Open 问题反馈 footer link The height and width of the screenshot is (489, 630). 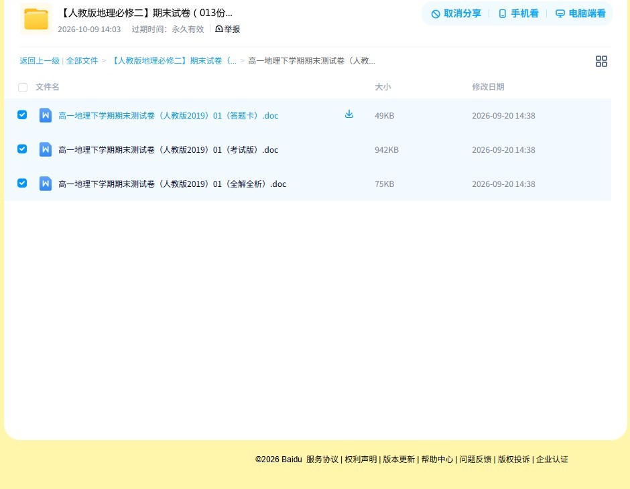point(475,459)
